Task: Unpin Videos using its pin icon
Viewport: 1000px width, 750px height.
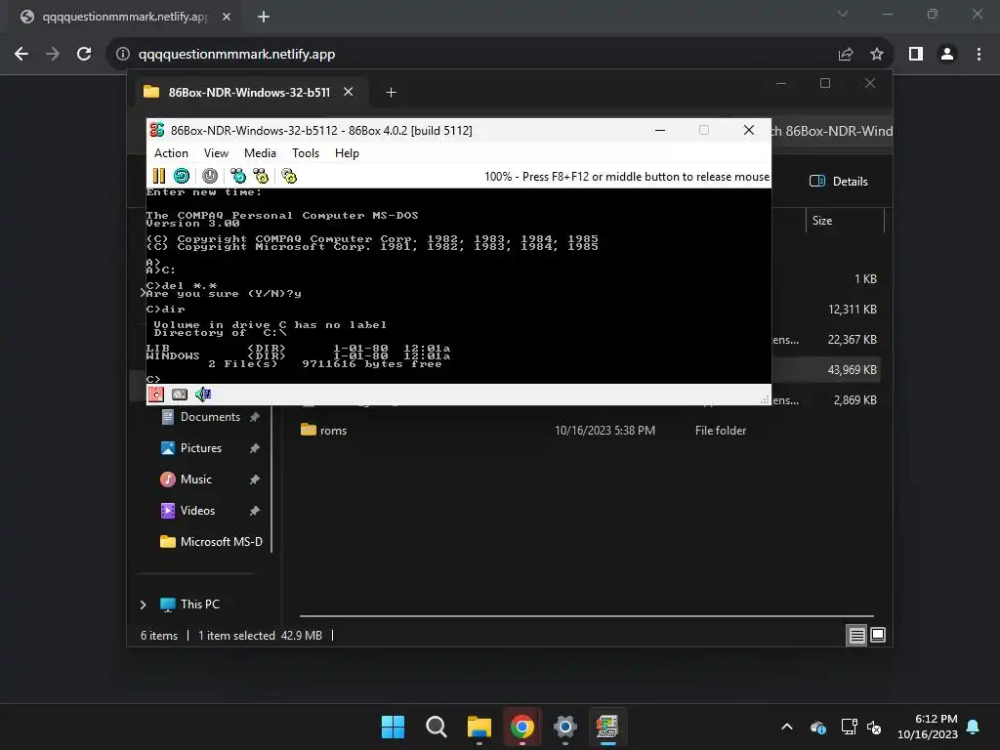Action: click(255, 511)
